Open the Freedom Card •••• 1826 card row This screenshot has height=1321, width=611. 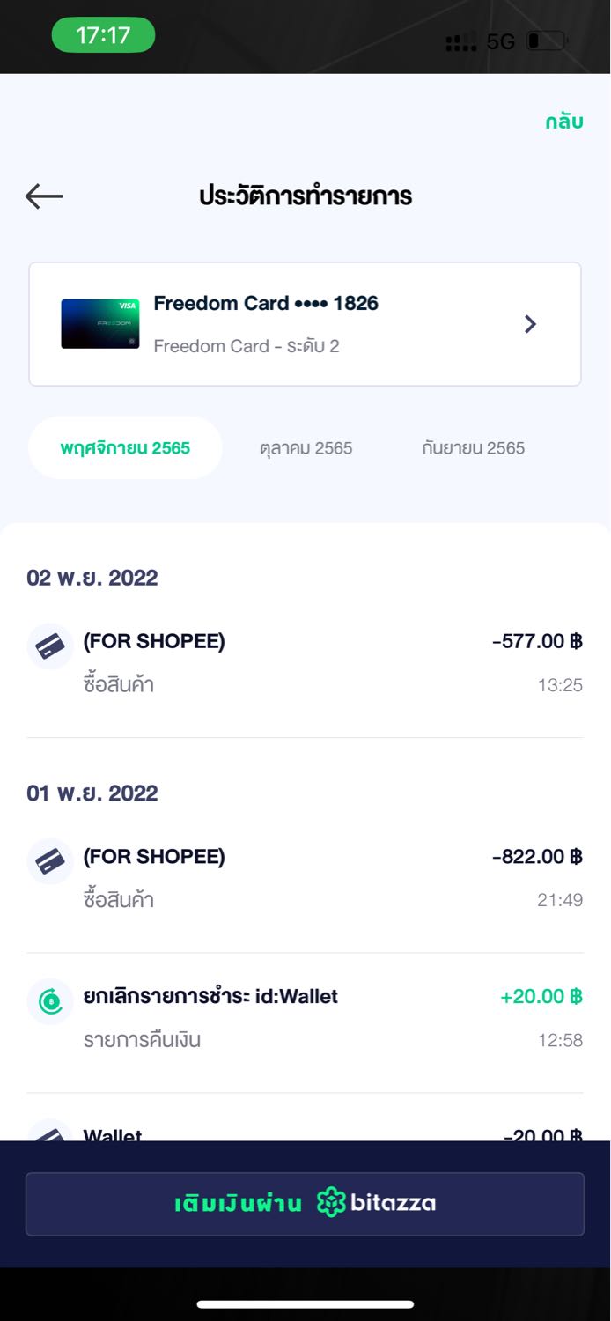[305, 324]
